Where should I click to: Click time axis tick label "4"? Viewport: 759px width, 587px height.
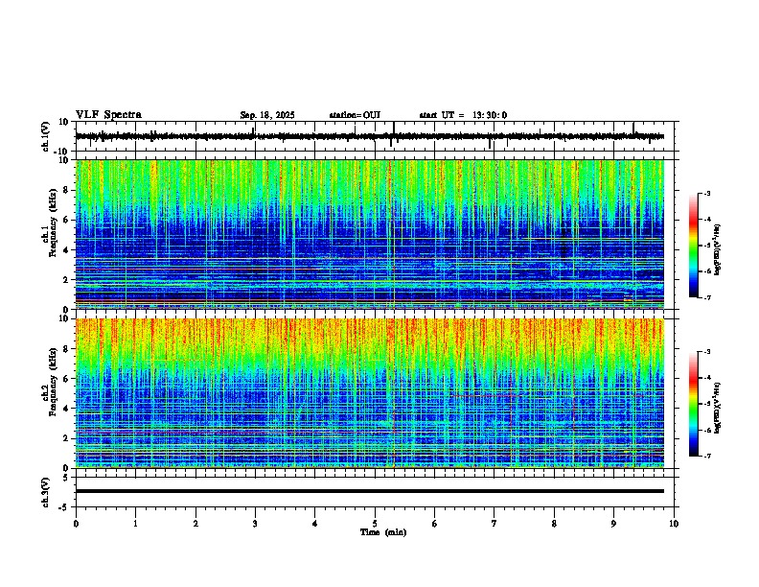(x=315, y=524)
